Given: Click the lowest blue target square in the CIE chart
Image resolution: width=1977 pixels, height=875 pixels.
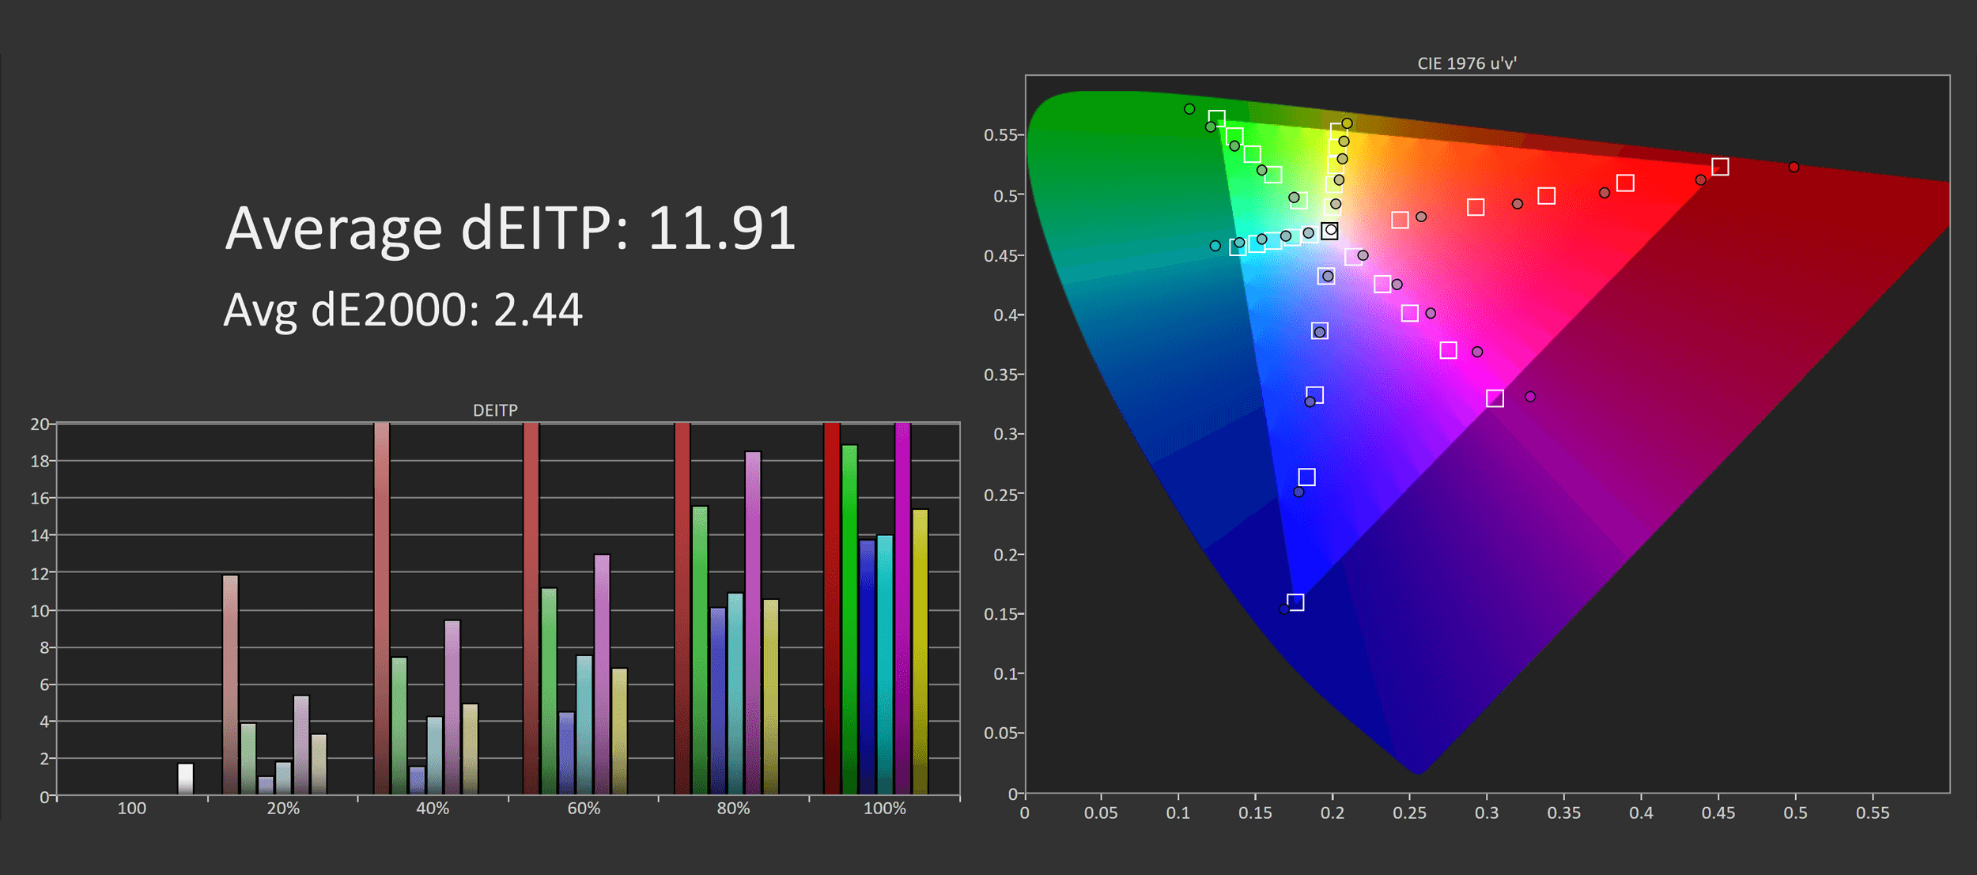Looking at the screenshot, I should [x=1295, y=602].
